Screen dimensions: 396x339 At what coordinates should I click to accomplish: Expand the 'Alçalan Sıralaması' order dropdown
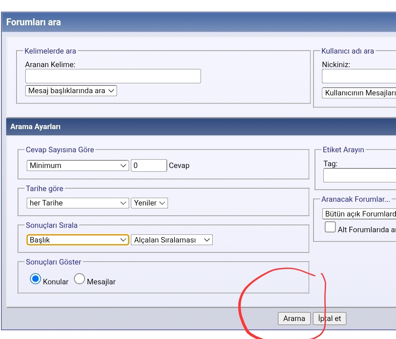(x=172, y=240)
